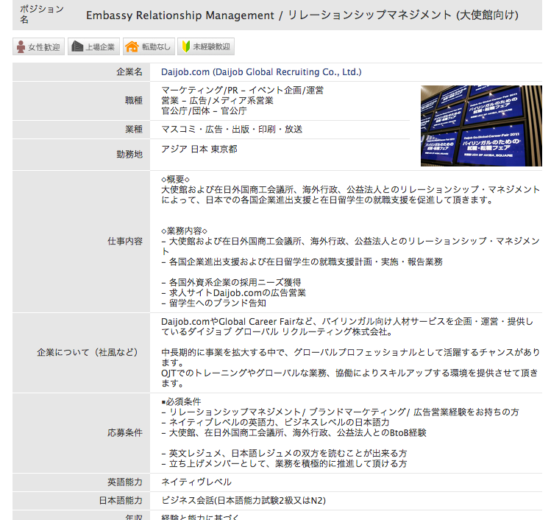The height and width of the screenshot is (520, 551).
Task: Click the ◇業務内容◇ heading
Action: [x=184, y=231]
